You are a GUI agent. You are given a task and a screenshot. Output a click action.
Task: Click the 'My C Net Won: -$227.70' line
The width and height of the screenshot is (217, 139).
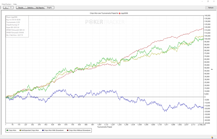[x=15, y=35]
